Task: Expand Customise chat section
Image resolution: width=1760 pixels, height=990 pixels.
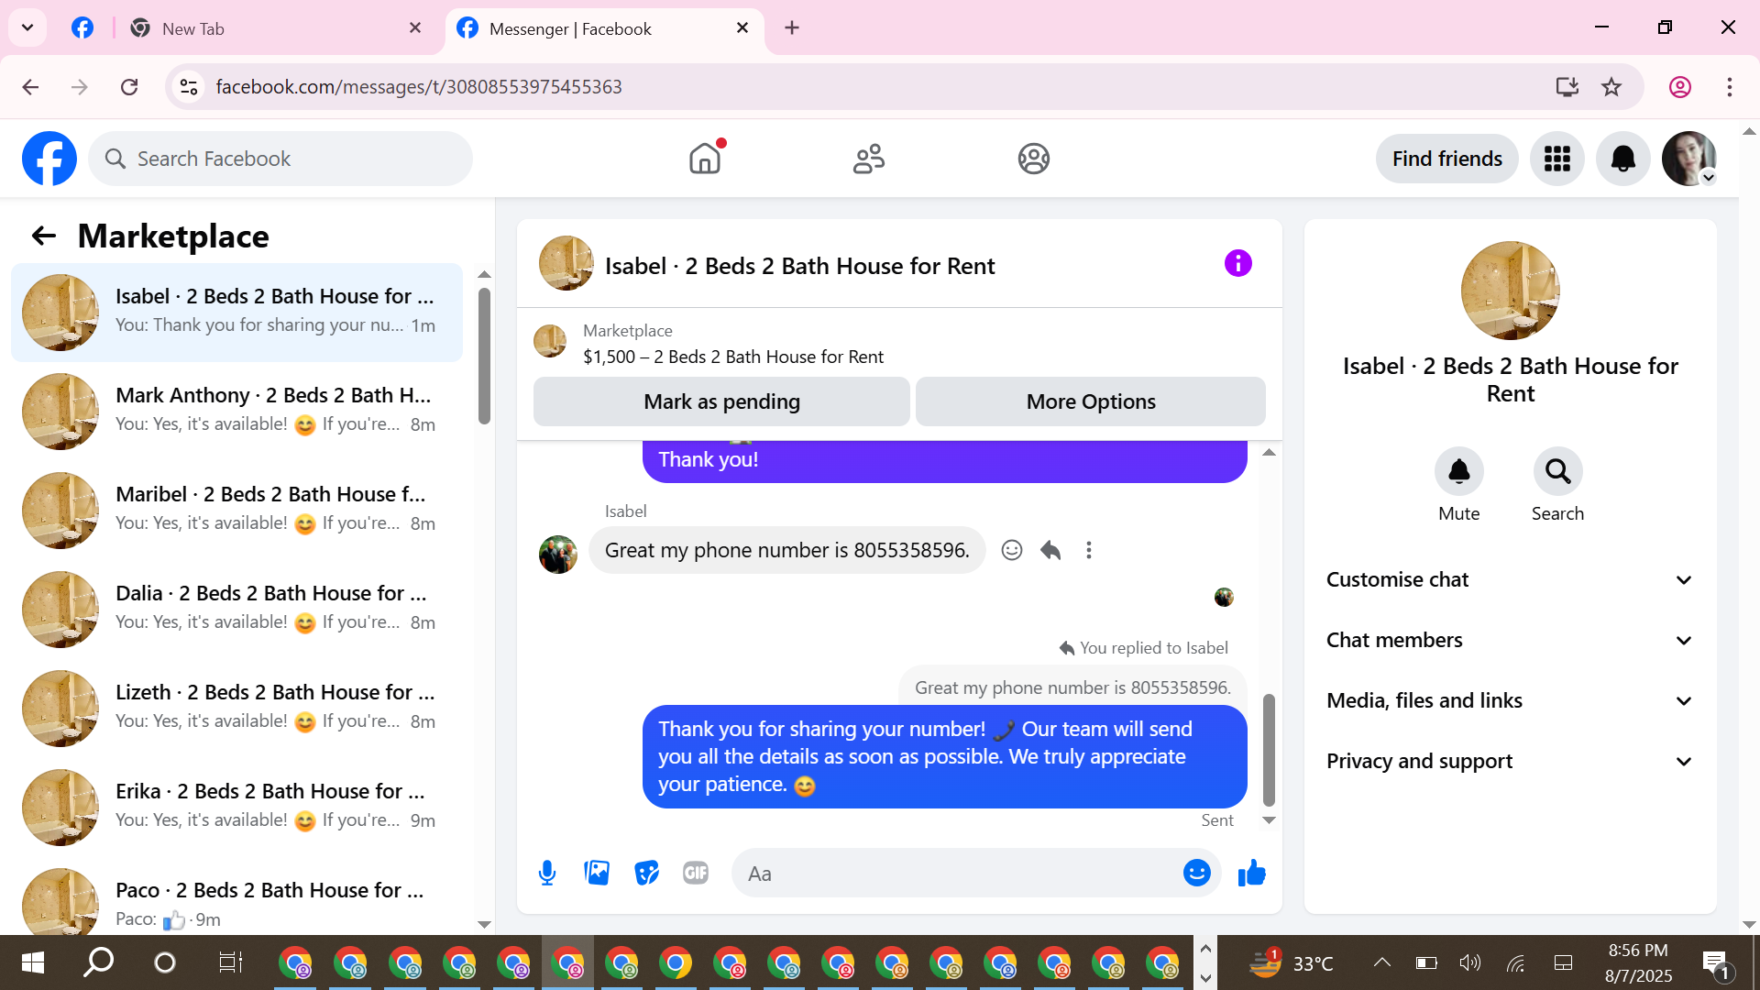Action: [x=1510, y=580]
